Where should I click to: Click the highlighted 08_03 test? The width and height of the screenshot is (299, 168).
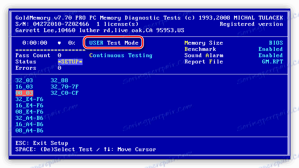[x=24, y=93]
